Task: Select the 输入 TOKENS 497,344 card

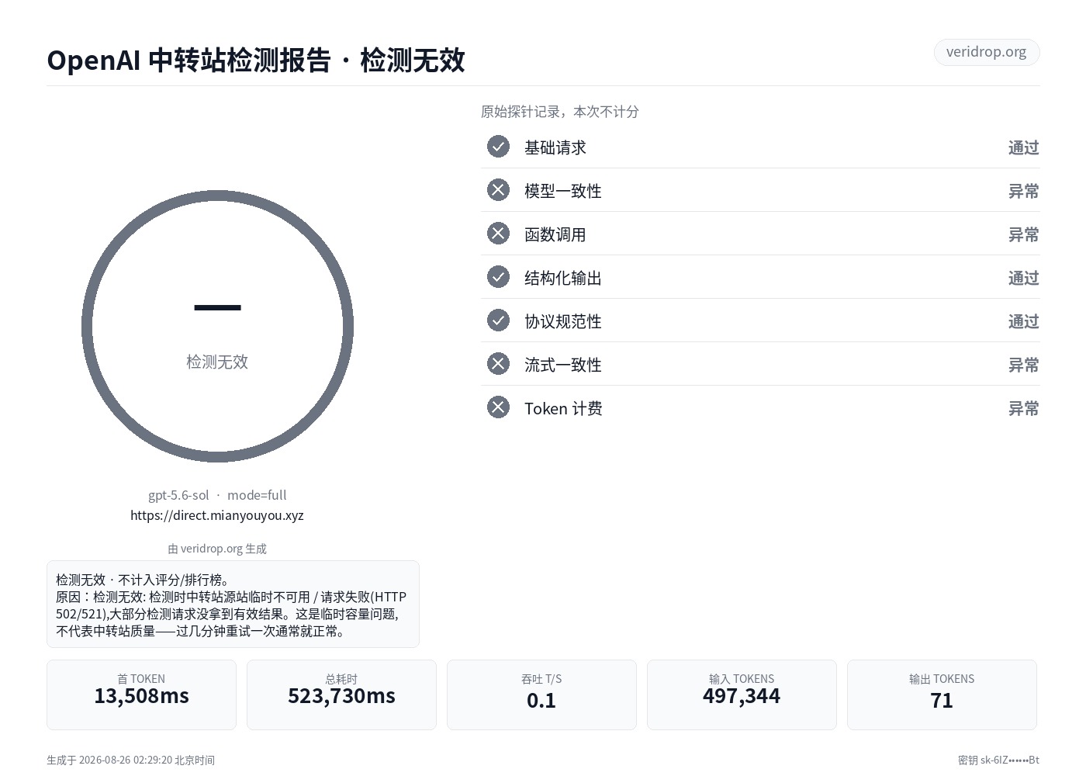Action: click(x=742, y=695)
